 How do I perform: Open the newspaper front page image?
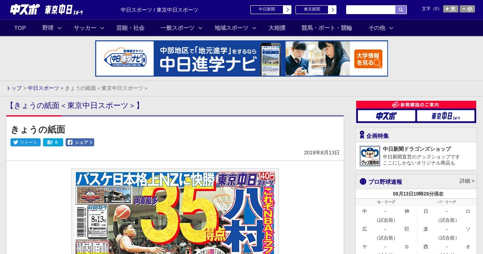click(x=175, y=211)
